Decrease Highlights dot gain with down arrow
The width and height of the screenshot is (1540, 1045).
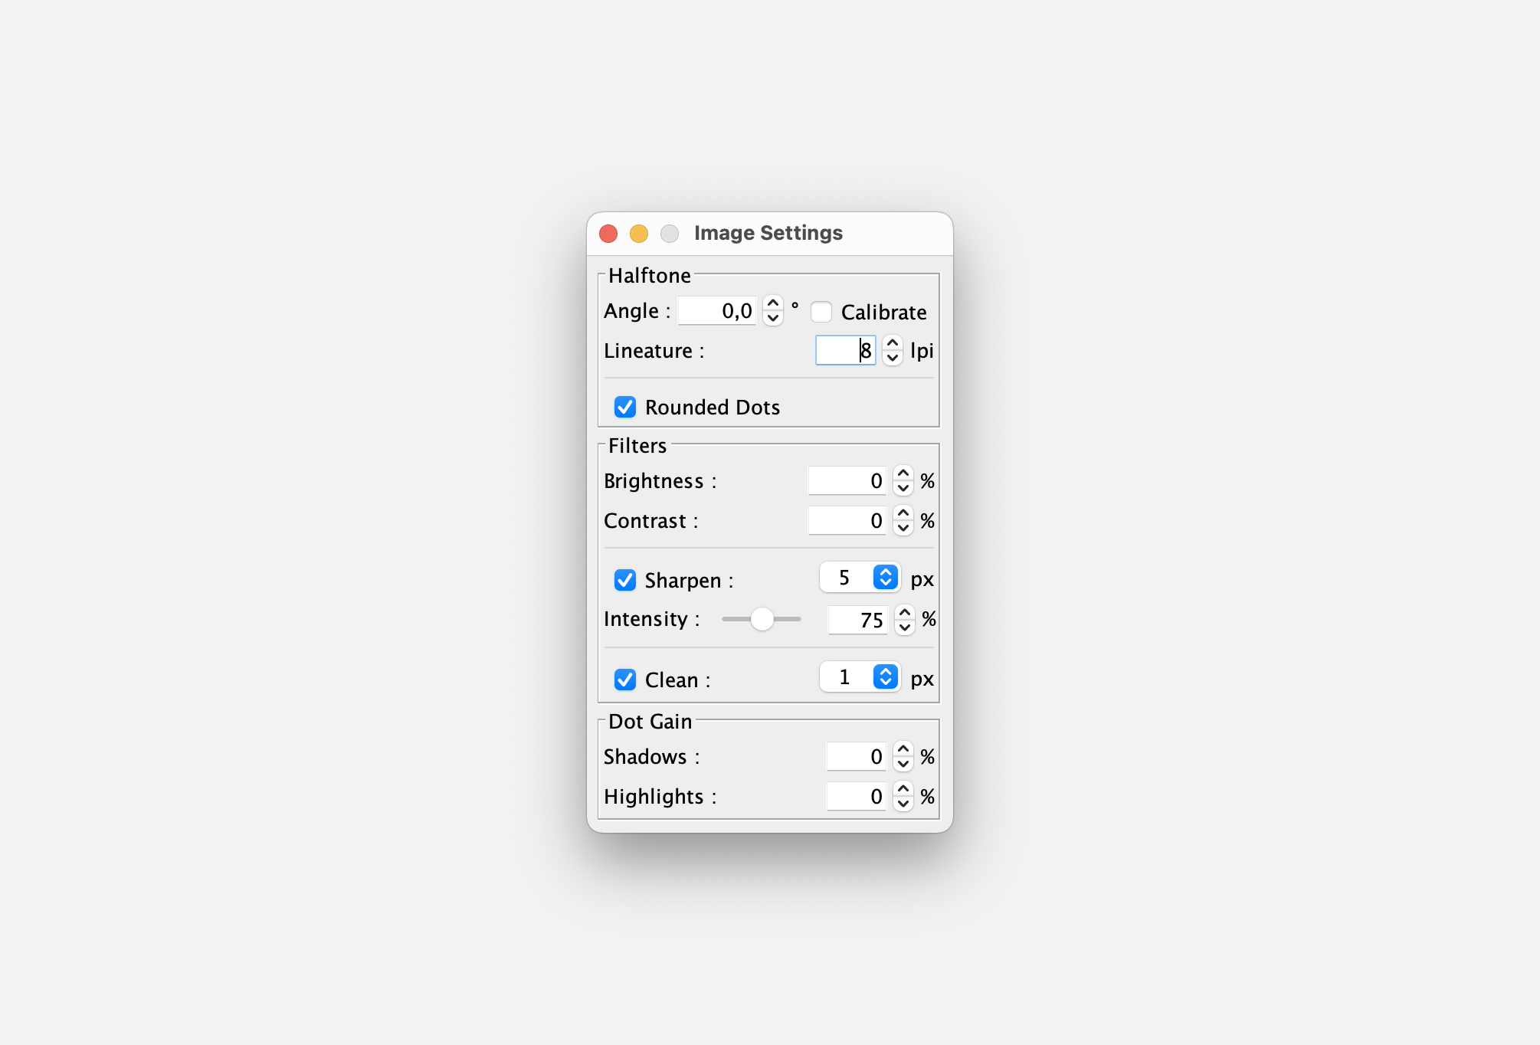(x=903, y=804)
